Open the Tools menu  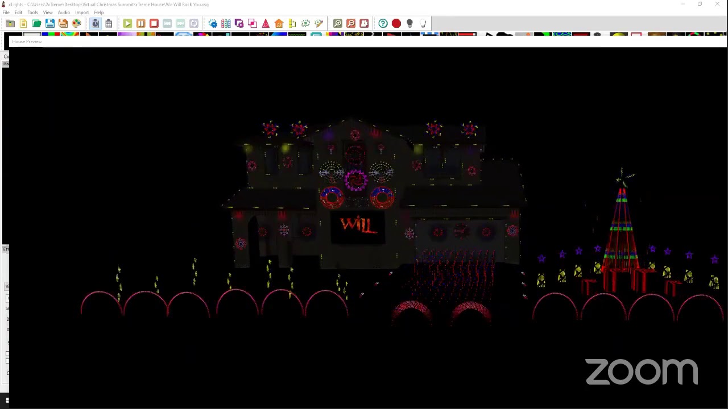[33, 12]
